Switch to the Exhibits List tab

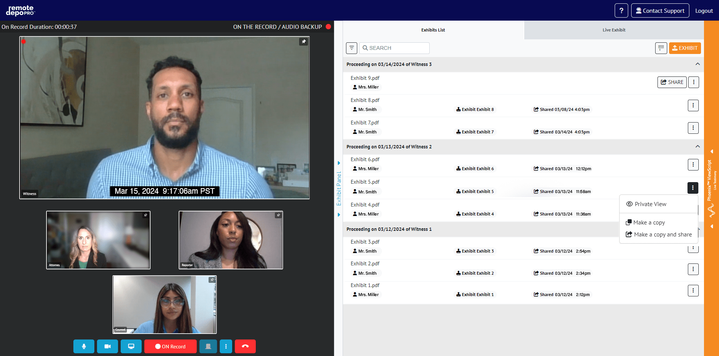click(x=433, y=30)
